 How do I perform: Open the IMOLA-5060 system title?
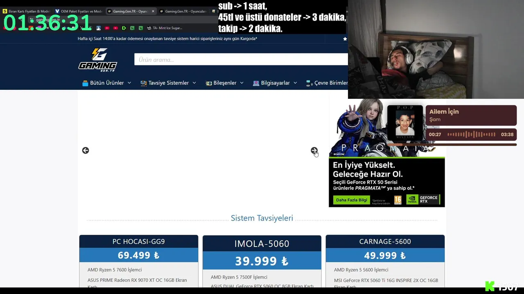[262, 244]
